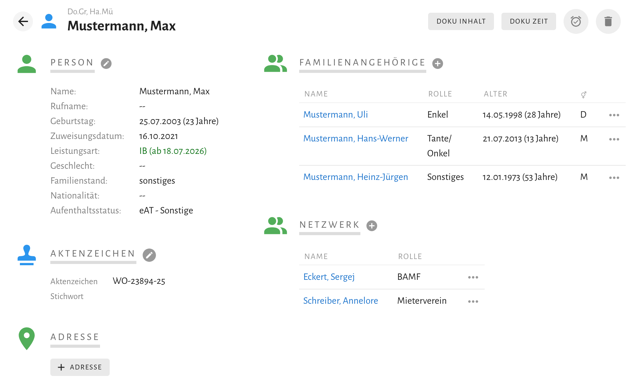
Task: Open the DOKU INHALT button
Action: 461,21
